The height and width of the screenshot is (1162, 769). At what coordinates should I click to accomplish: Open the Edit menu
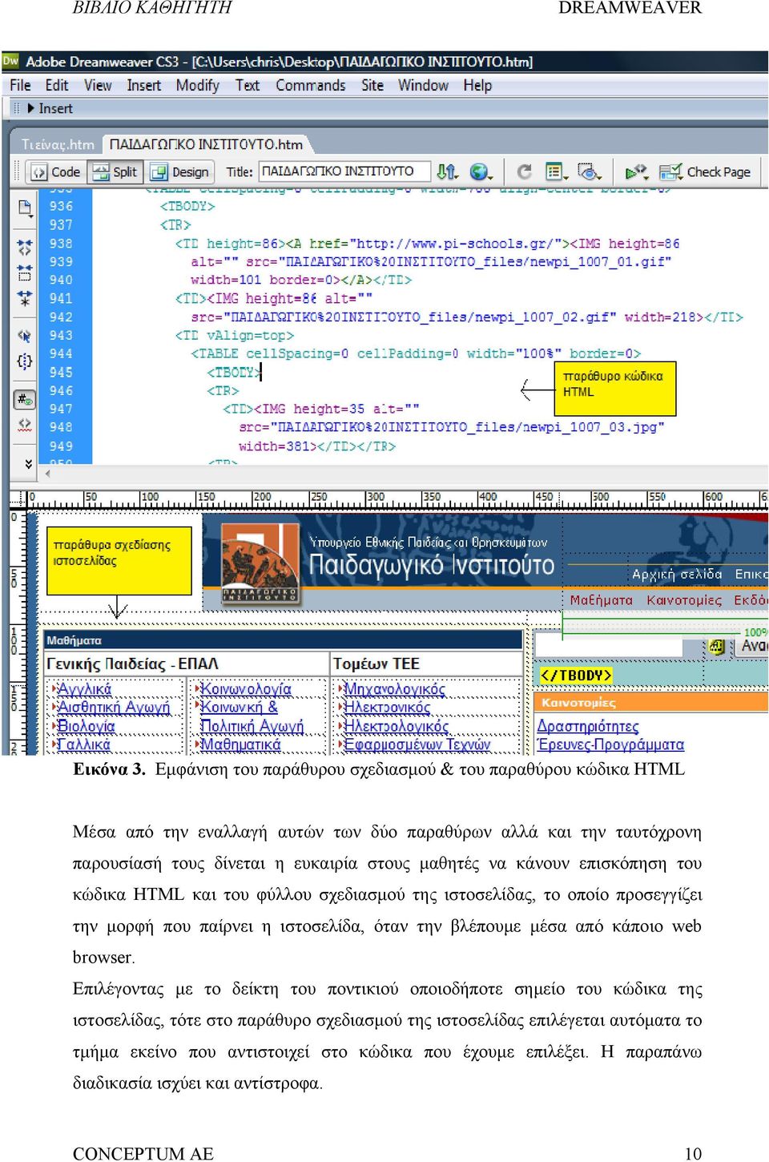[x=56, y=85]
